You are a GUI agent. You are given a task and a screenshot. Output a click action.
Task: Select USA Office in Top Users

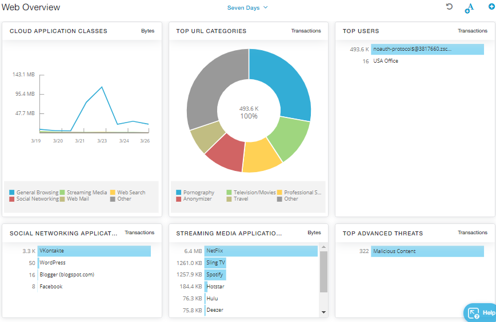click(x=386, y=61)
